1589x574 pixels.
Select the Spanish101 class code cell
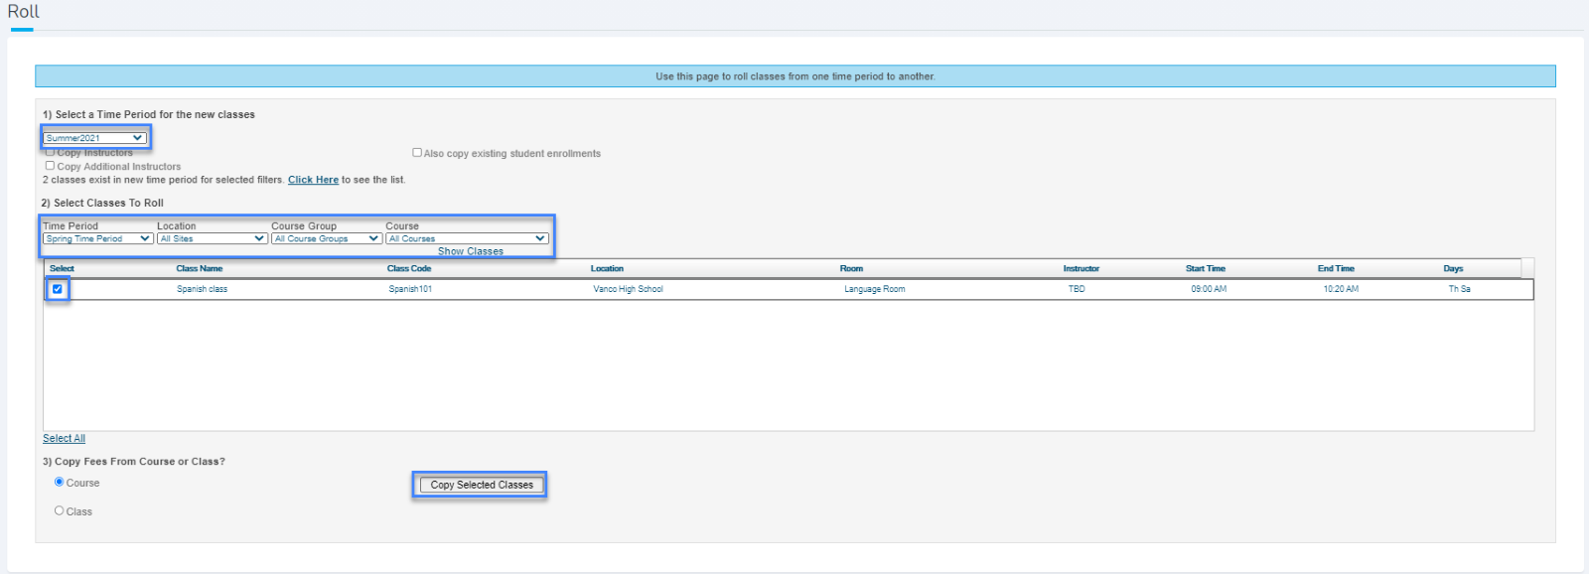[410, 289]
